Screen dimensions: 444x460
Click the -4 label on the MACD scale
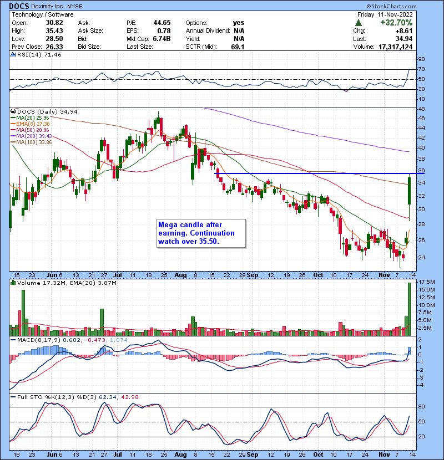421,385
